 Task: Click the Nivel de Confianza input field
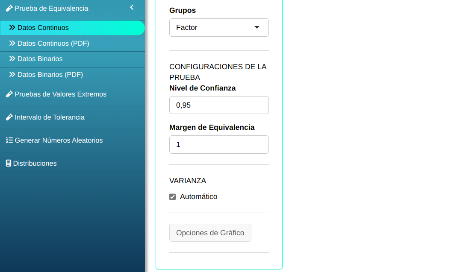point(218,105)
